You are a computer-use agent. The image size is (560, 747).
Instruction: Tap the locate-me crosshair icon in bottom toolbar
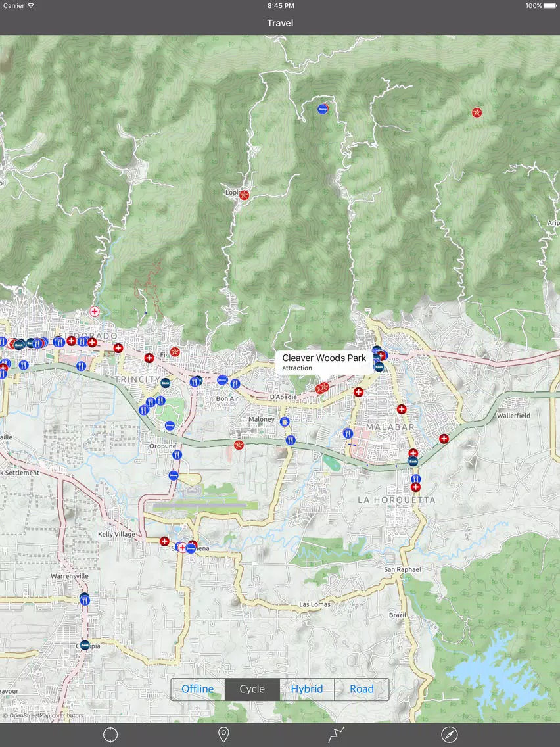pyautogui.click(x=110, y=735)
